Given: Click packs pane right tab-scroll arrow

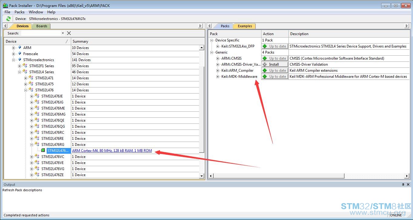Looking at the screenshot, I should [407, 26].
